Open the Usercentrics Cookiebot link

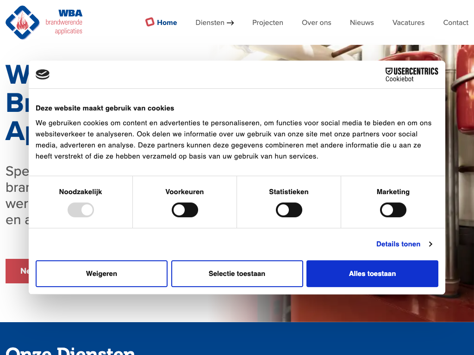(x=412, y=74)
